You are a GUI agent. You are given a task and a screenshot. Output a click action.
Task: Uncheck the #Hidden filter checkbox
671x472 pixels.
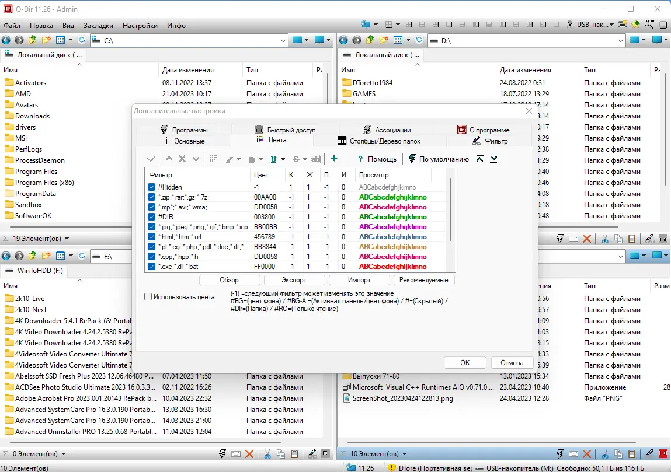pyautogui.click(x=151, y=187)
